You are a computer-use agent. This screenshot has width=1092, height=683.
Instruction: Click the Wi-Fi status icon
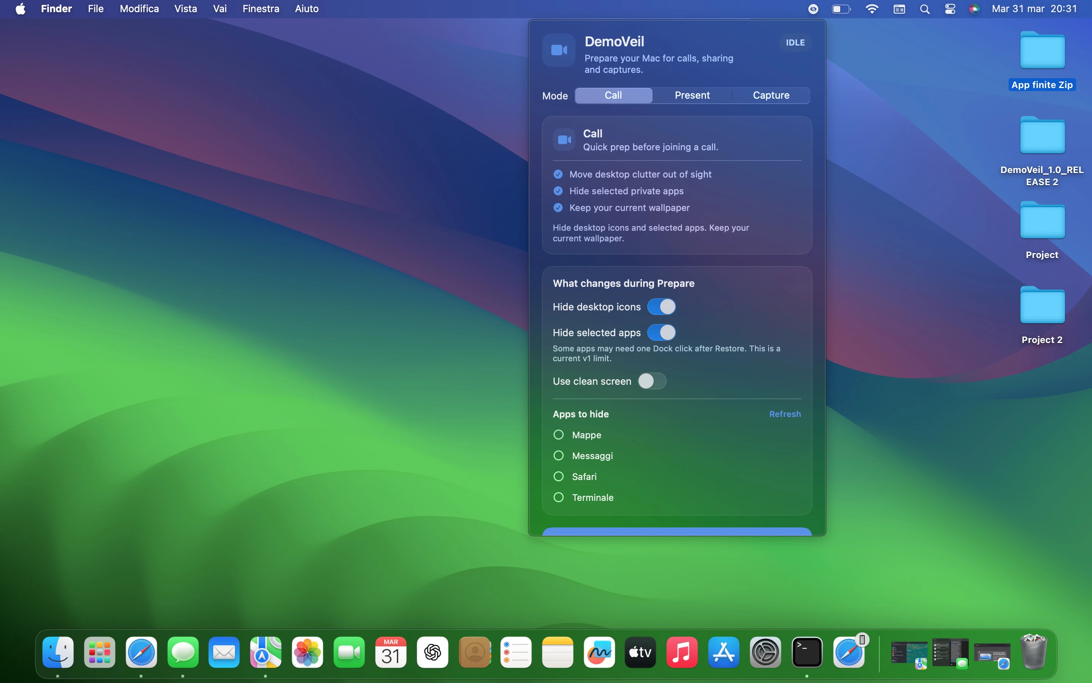point(872,9)
